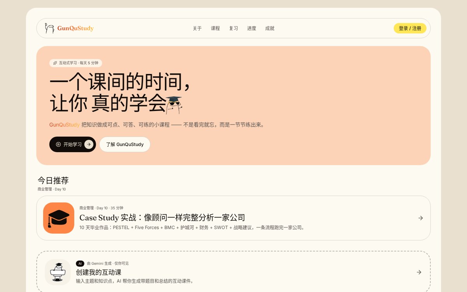Open the GunQuStudy home logo text
This screenshot has height=292, width=467.
click(x=75, y=28)
